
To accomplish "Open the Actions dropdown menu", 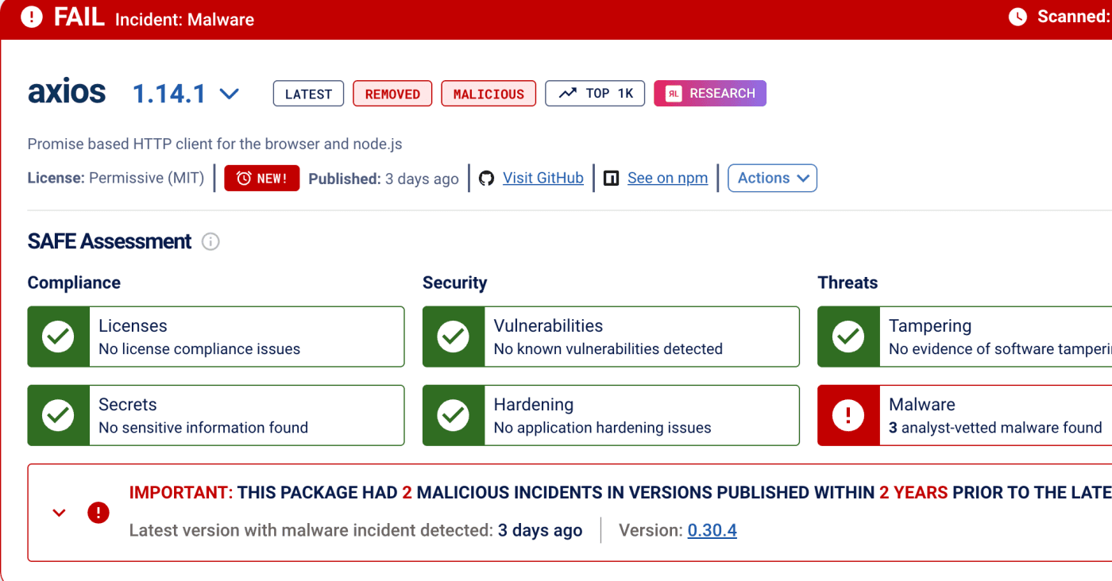I will tap(772, 179).
